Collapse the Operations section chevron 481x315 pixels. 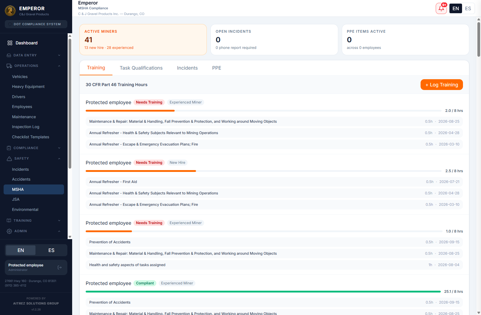point(59,66)
